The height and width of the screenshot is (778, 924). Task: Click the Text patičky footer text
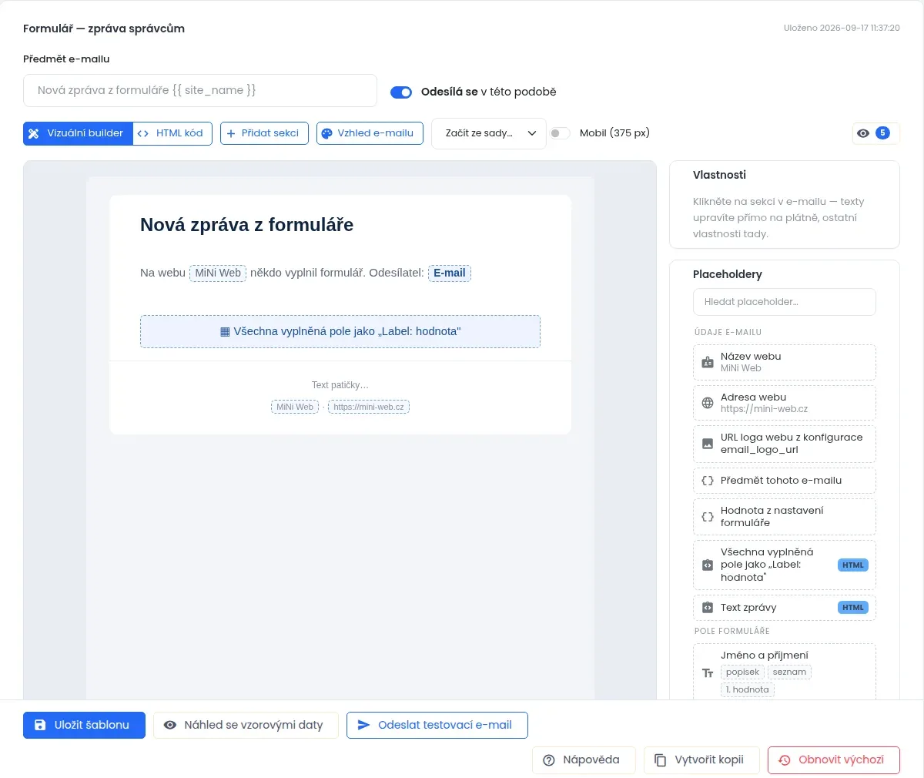tap(340, 385)
